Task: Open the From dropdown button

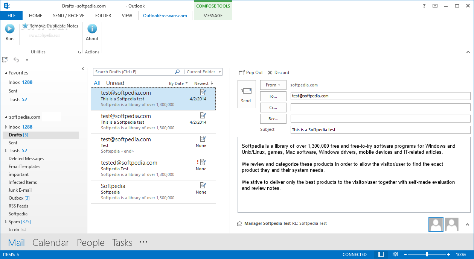Action: 273,85
